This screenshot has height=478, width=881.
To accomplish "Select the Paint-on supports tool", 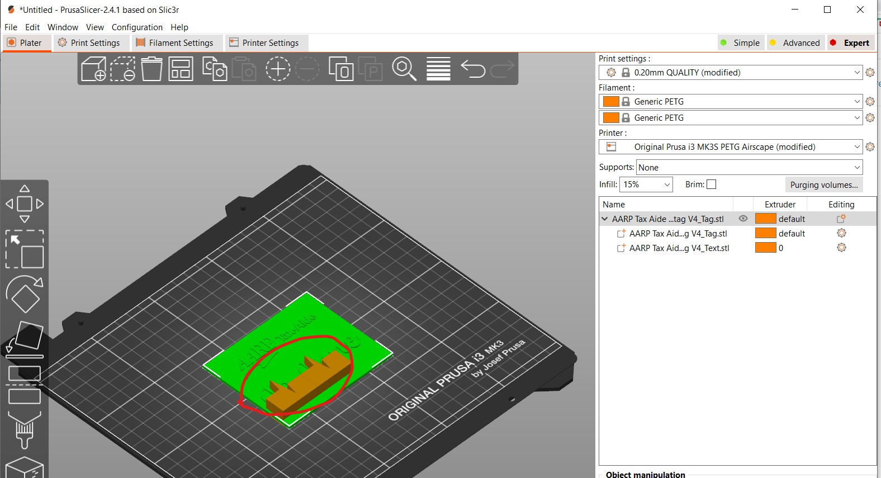I will tap(25, 430).
